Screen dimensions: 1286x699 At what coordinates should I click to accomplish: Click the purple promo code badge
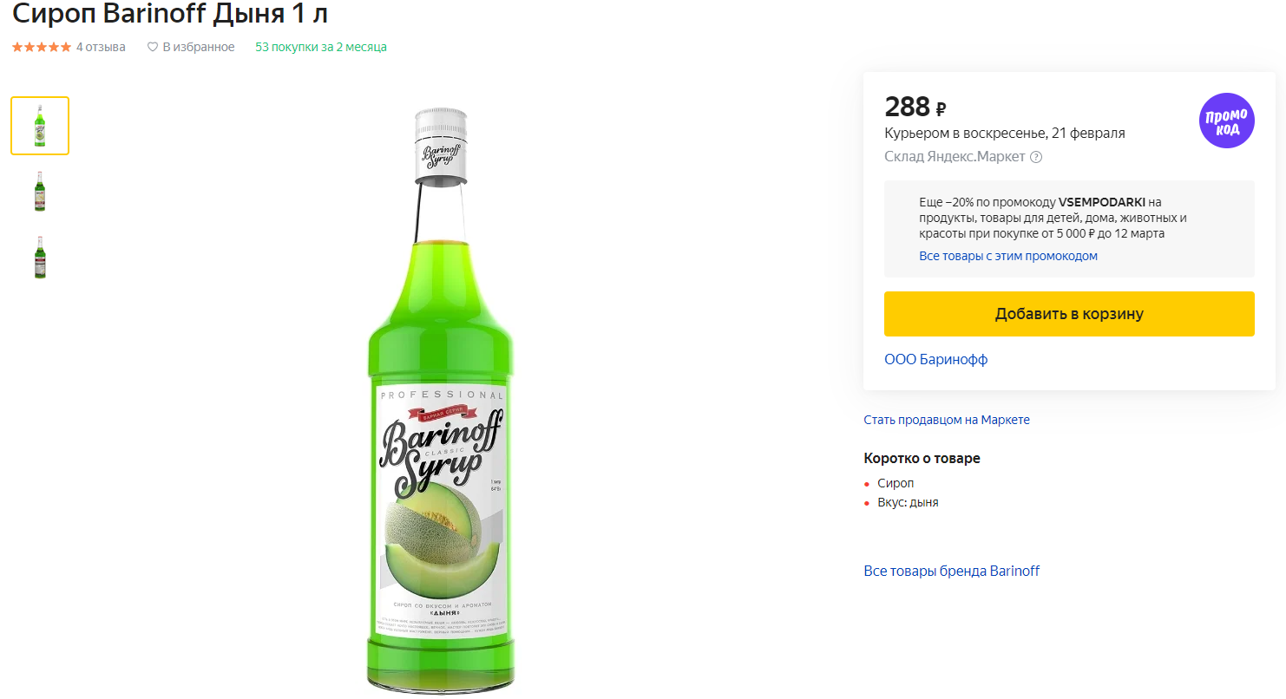[x=1226, y=121]
